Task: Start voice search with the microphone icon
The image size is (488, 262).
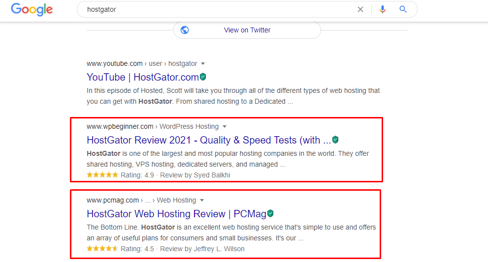Action: [x=383, y=9]
